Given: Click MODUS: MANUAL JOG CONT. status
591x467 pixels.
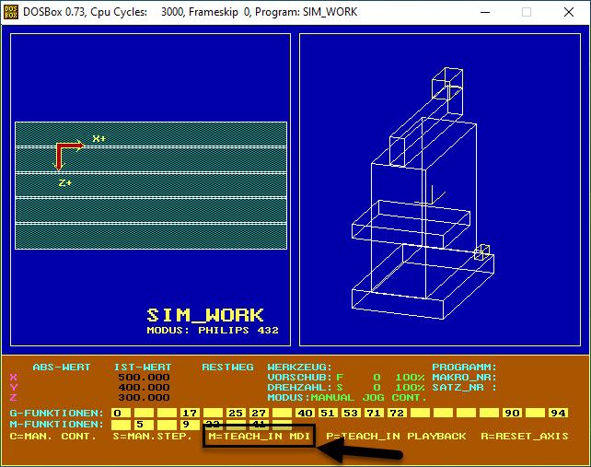Looking at the screenshot, I should (x=347, y=398).
